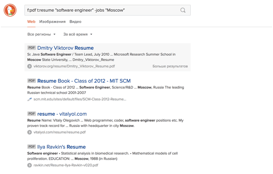Expand the Все регионы region dropdown
The image size is (273, 174).
click(x=41, y=34)
